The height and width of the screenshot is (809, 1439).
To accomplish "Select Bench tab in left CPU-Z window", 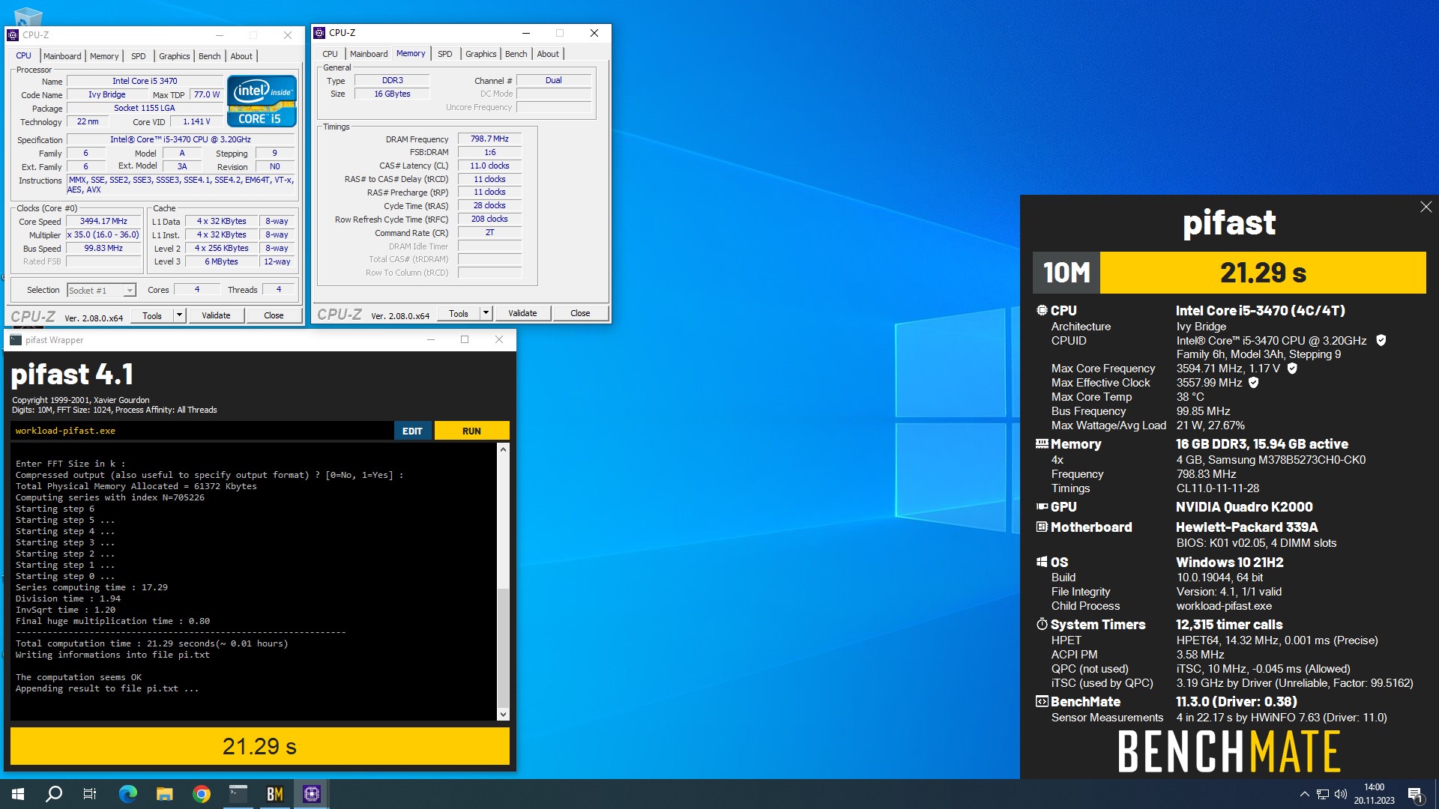I will click(210, 56).
